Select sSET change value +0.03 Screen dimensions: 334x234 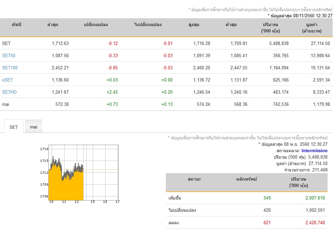pyautogui.click(x=112, y=80)
